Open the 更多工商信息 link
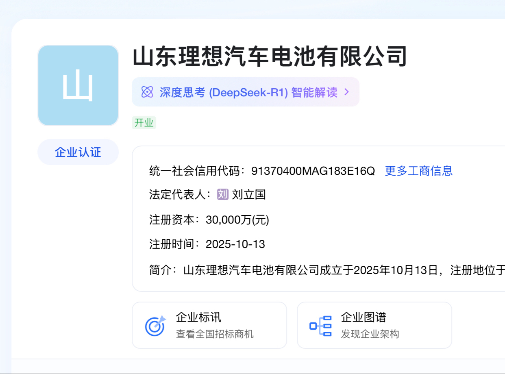Screen dimensions: 505x374 click(418, 171)
